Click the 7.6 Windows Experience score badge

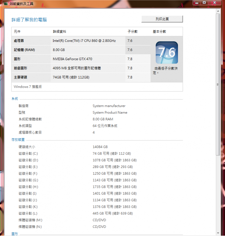tap(167, 52)
